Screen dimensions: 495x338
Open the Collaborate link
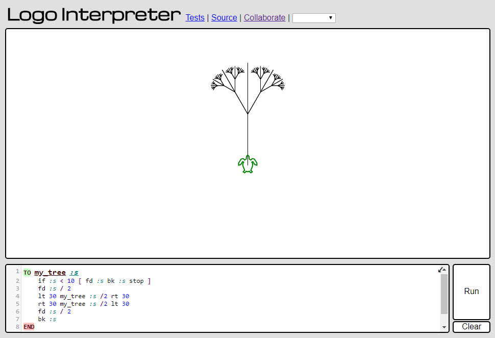[264, 18]
